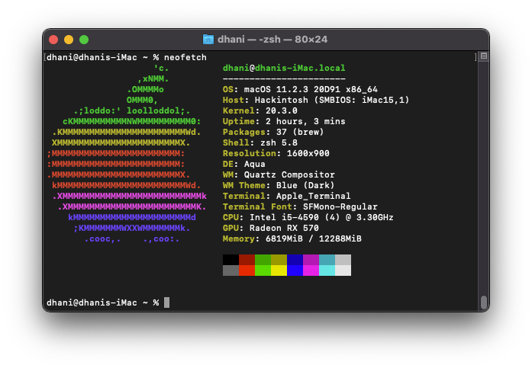Image resolution: width=532 pixels, height=368 pixels.
Task: Click the yellow minimize window button
Action: click(x=69, y=40)
